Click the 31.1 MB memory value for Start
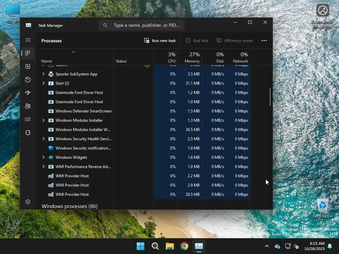339x254 pixels. point(192,83)
